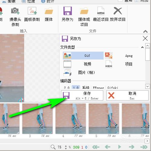This screenshot has height=151, width=151.
Task: Select 图片（帧）file type
Action: 83,72
